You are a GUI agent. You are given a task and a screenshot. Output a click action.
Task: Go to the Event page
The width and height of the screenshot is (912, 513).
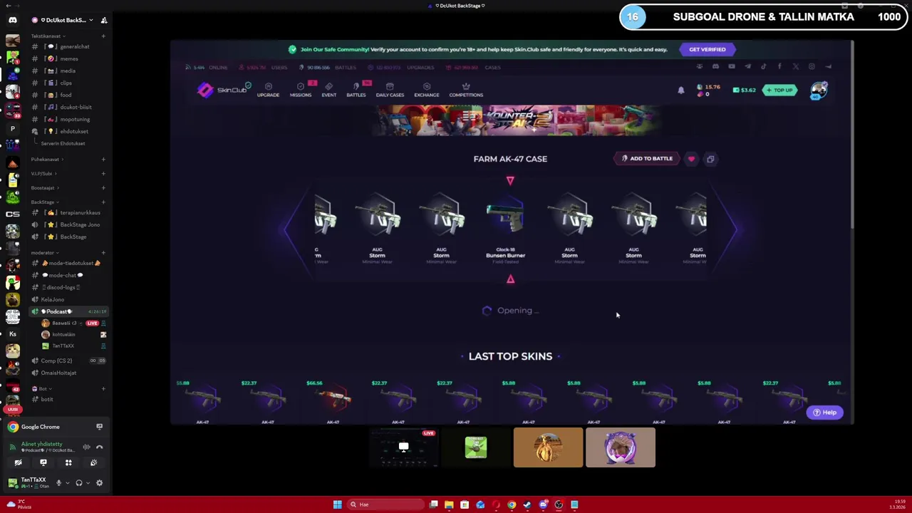(x=328, y=90)
